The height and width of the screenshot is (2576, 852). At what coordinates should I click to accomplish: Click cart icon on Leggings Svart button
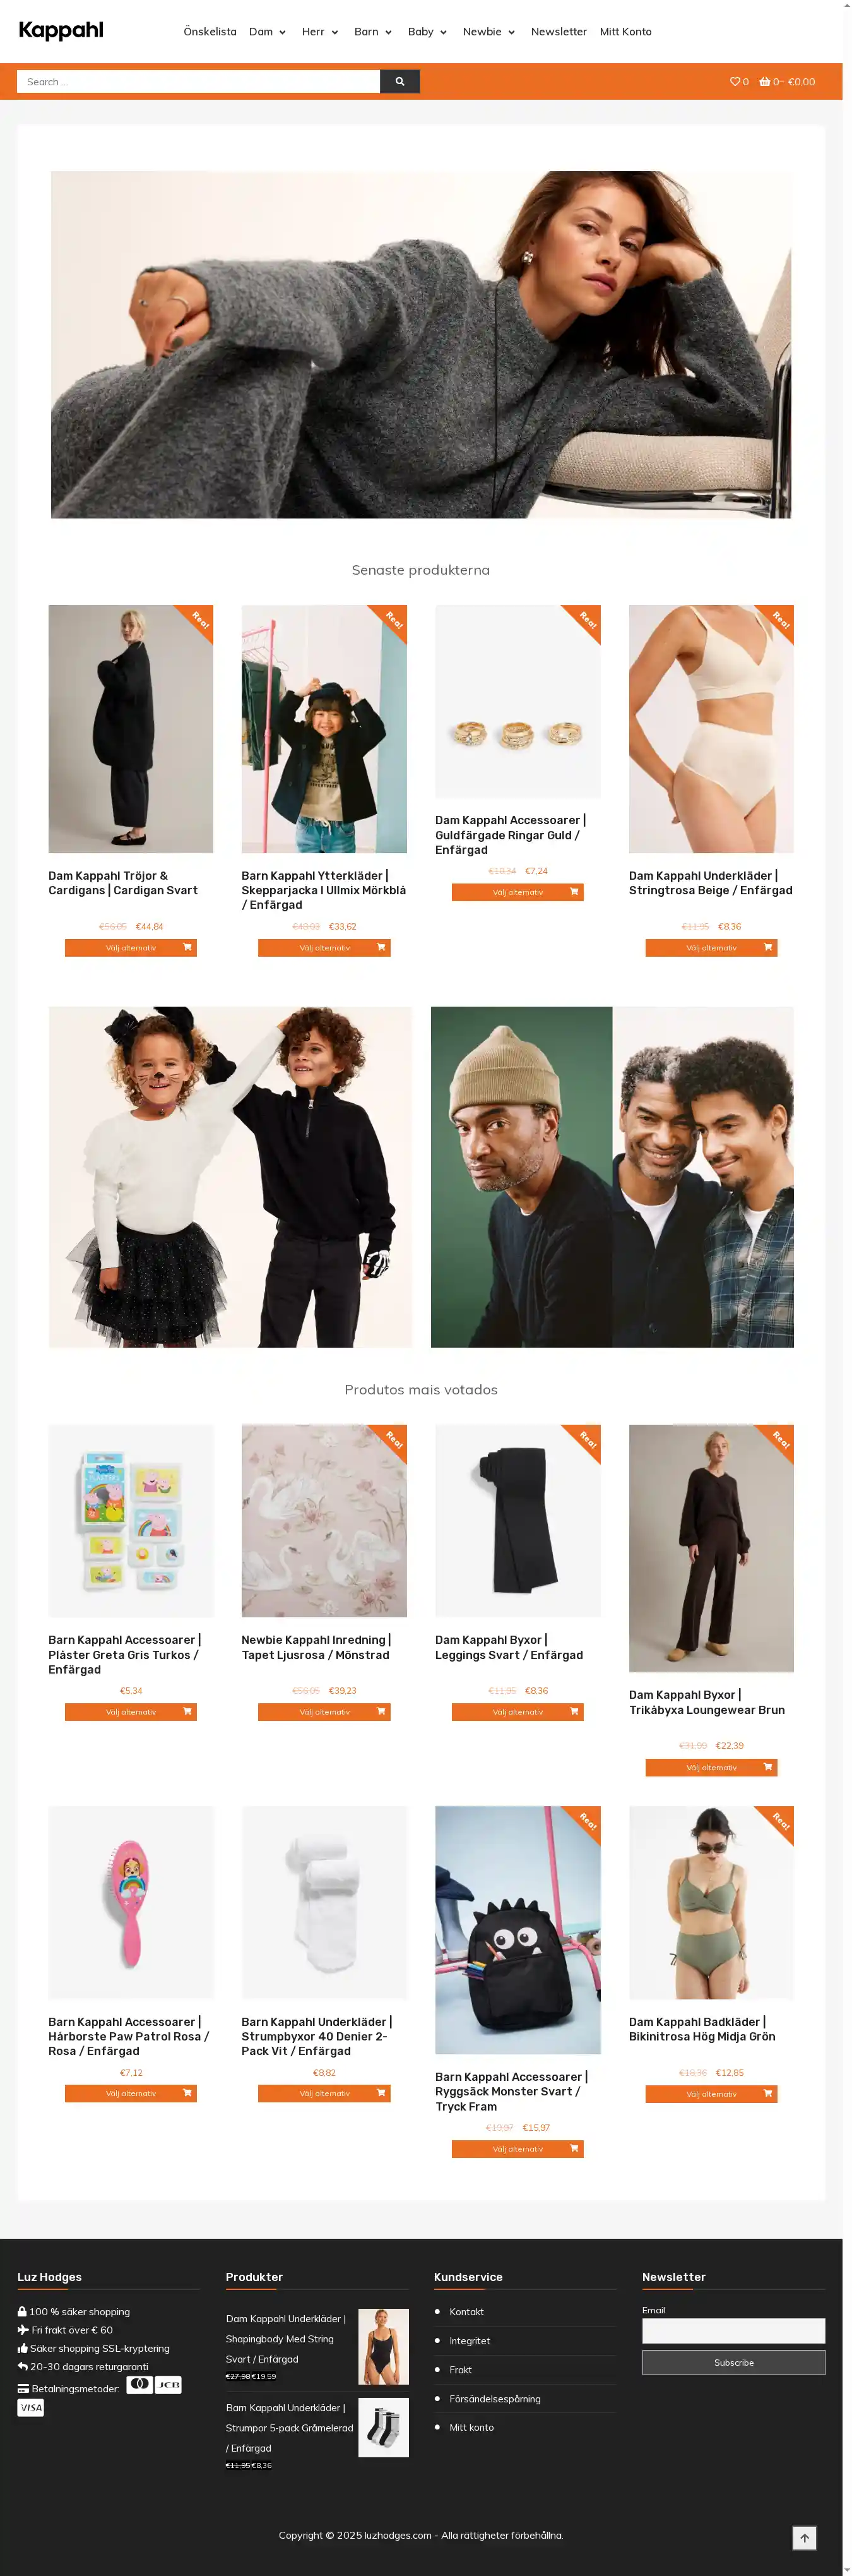tap(574, 1711)
